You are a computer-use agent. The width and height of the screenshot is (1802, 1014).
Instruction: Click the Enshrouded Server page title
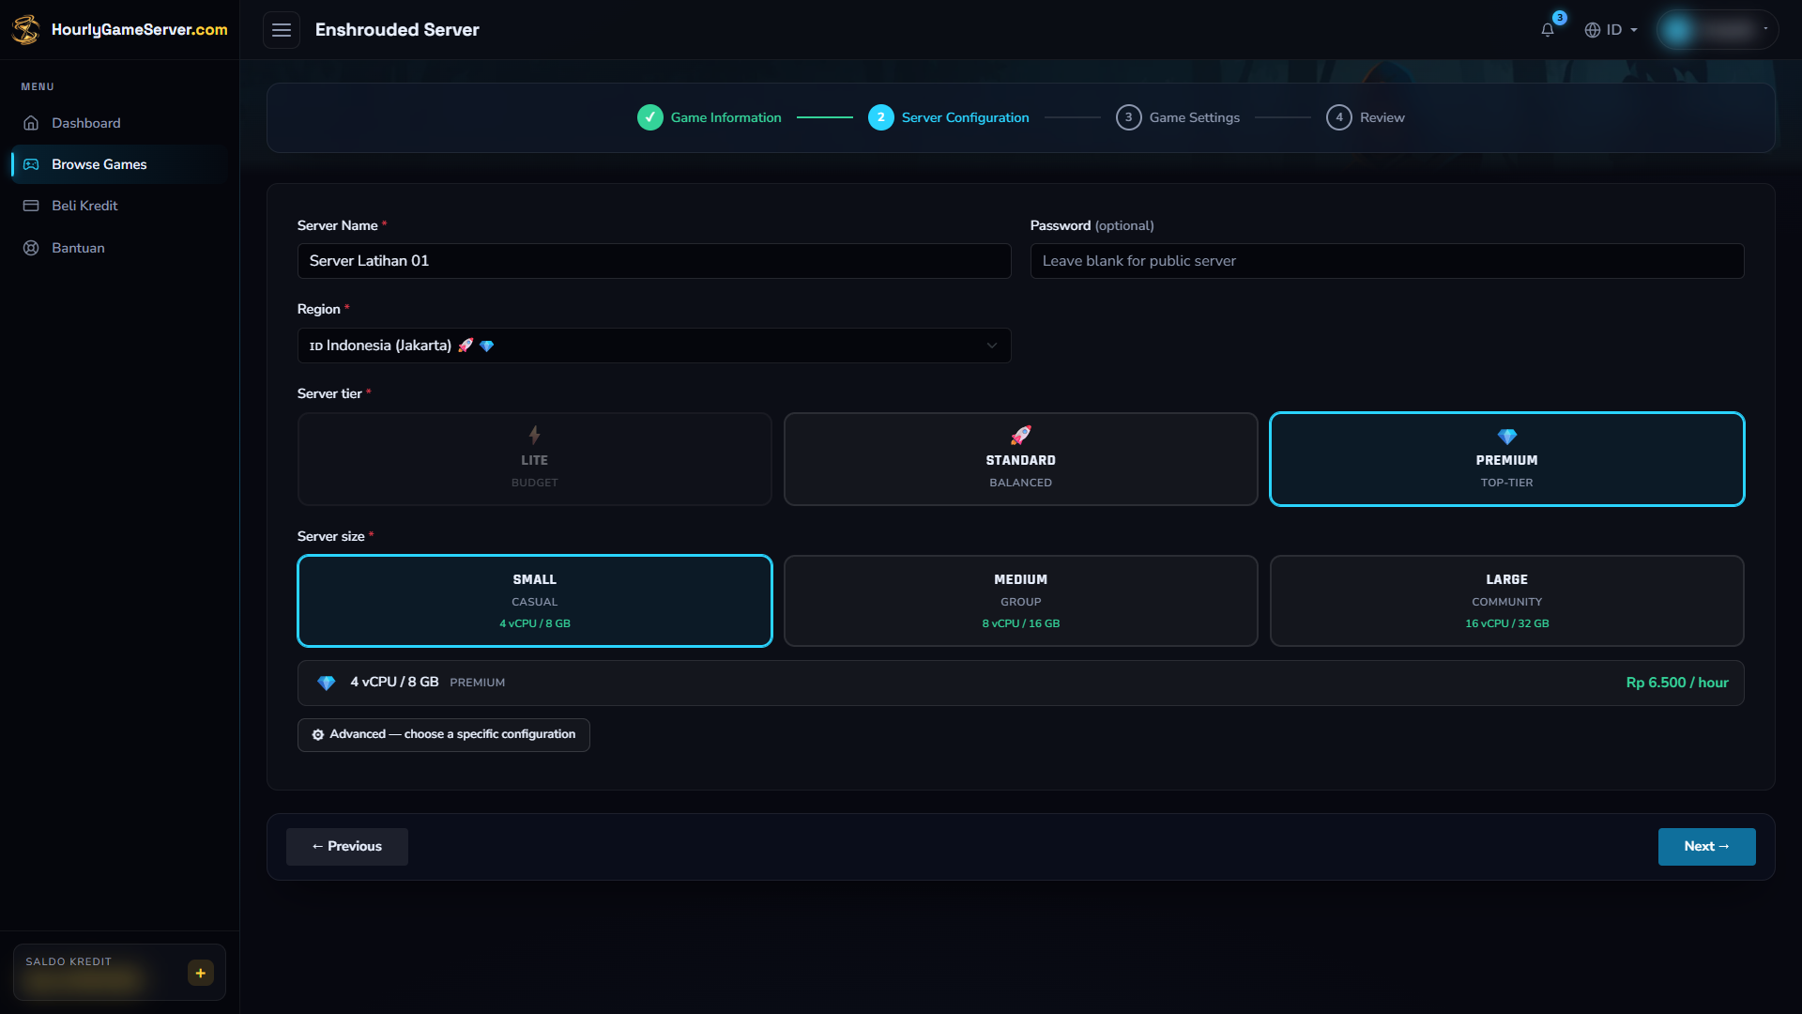[x=397, y=30]
